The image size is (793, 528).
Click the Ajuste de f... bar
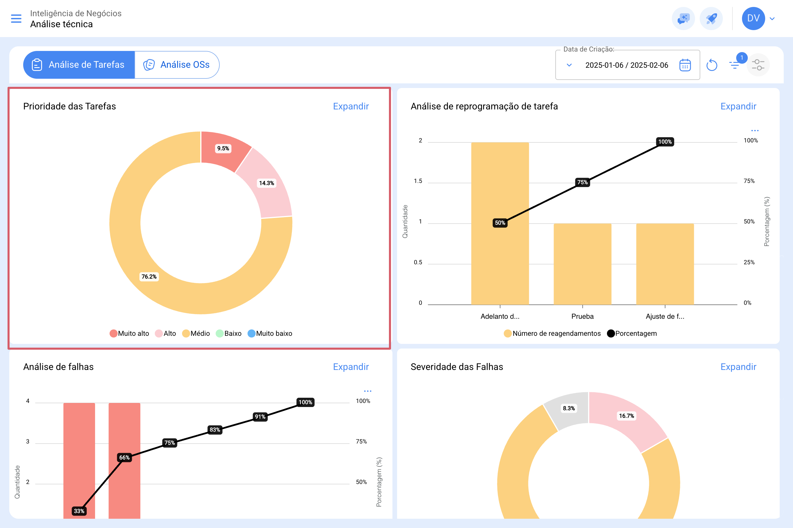point(665,264)
